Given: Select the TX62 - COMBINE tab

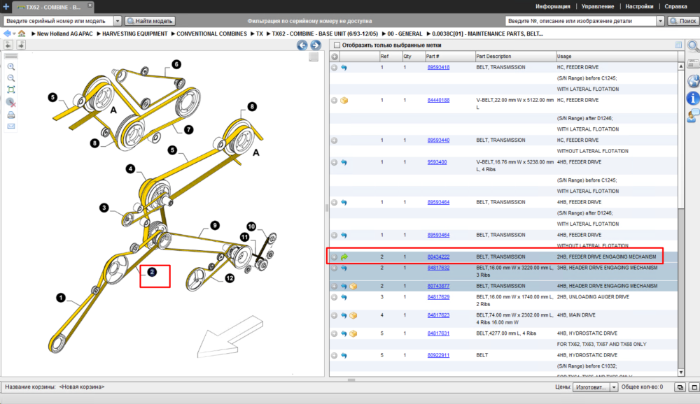Looking at the screenshot, I should point(52,7).
